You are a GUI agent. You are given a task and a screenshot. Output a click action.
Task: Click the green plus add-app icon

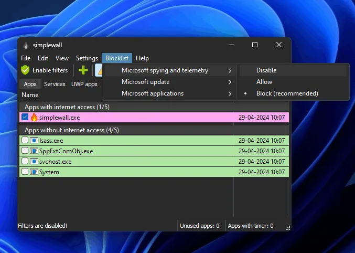pos(83,70)
